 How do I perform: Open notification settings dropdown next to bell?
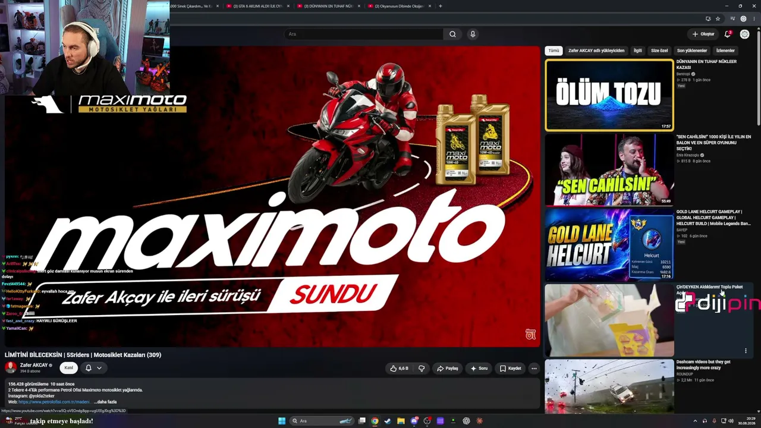pyautogui.click(x=99, y=368)
